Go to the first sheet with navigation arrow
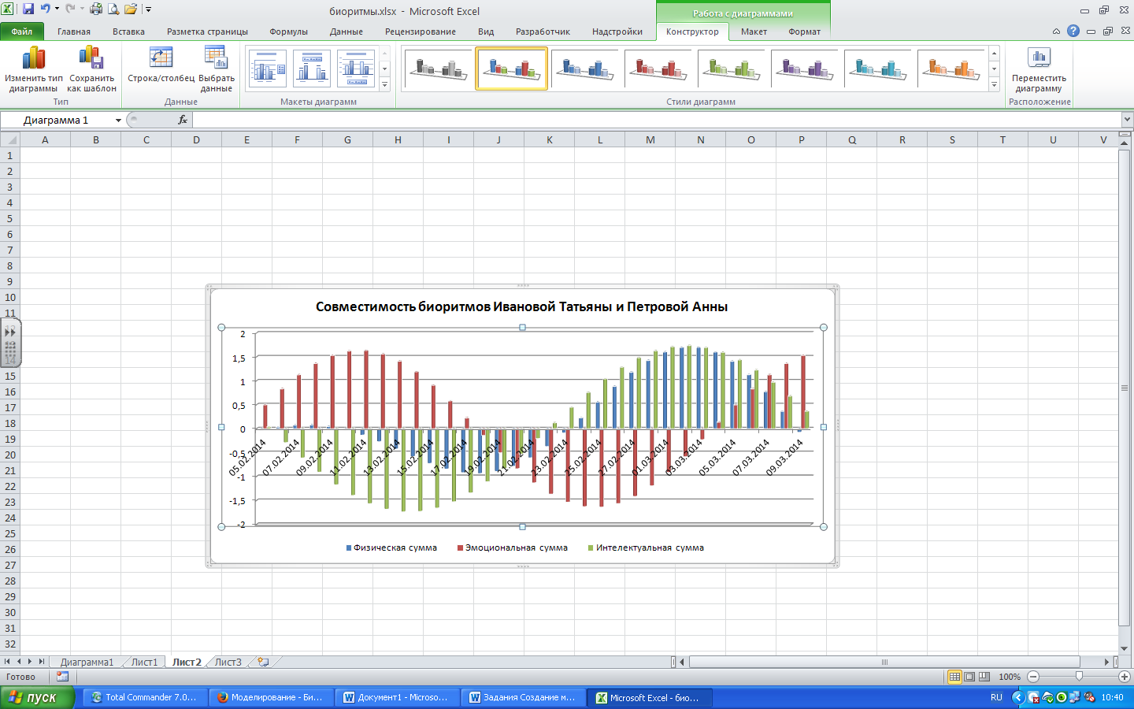Screen dimensions: 1134x709 pos(7,662)
